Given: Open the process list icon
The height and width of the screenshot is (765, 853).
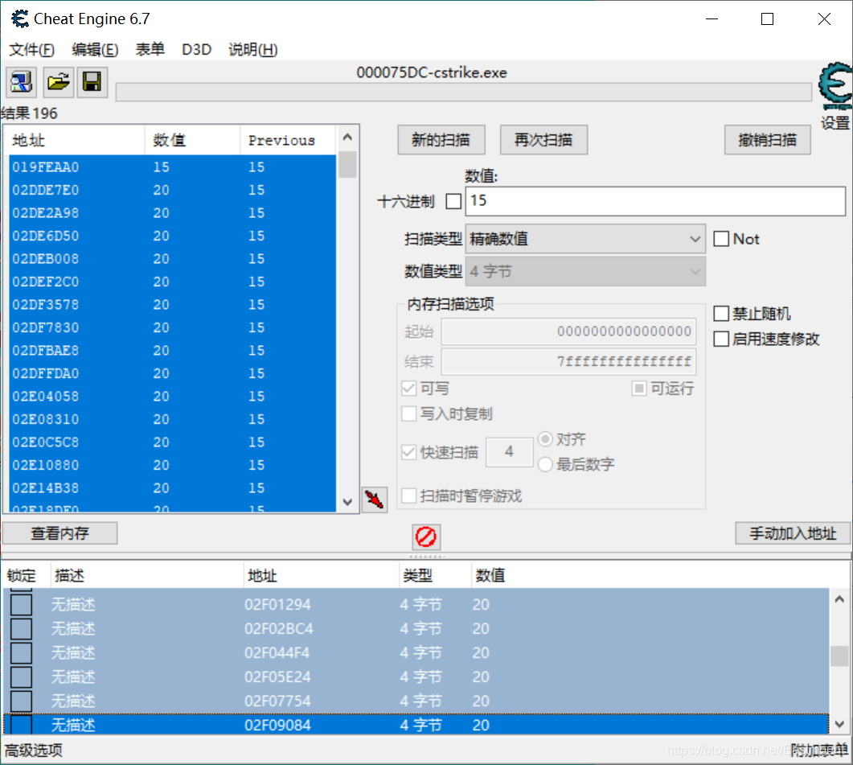Looking at the screenshot, I should coord(21,82).
